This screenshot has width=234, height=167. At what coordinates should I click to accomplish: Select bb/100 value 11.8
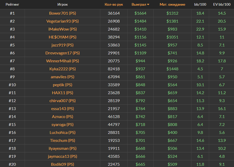point(200,164)
